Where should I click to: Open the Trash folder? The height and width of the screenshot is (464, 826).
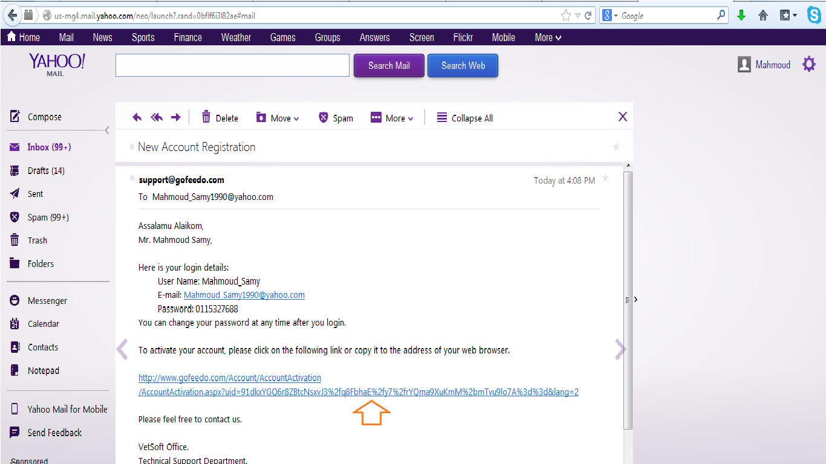pos(28,240)
